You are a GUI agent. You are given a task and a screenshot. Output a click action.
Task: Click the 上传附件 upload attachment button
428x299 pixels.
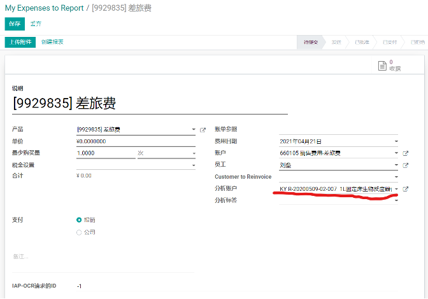[x=20, y=42]
